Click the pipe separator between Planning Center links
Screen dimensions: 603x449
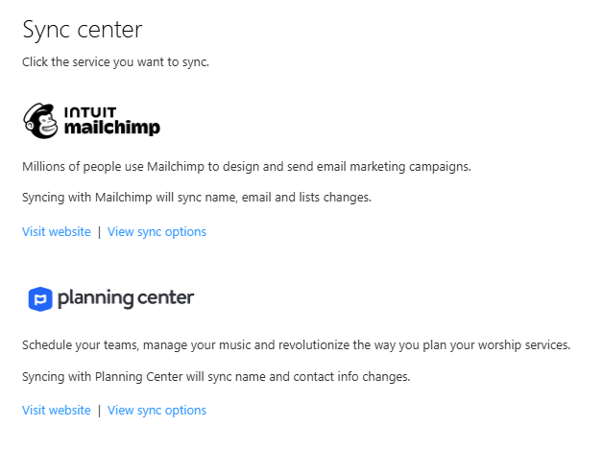99,411
